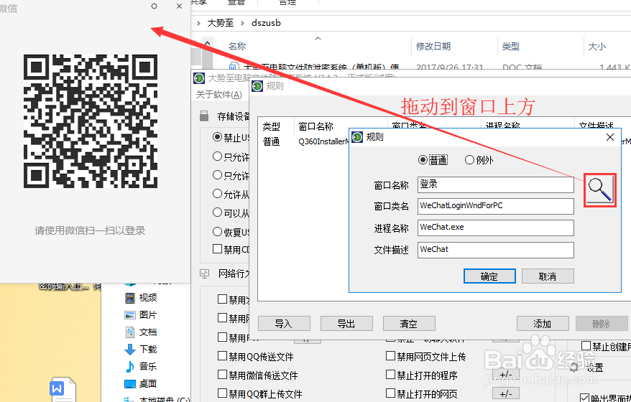Enable 禁用微信传送文件 checkbox
The height and width of the screenshot is (402, 631).
[x=222, y=375]
